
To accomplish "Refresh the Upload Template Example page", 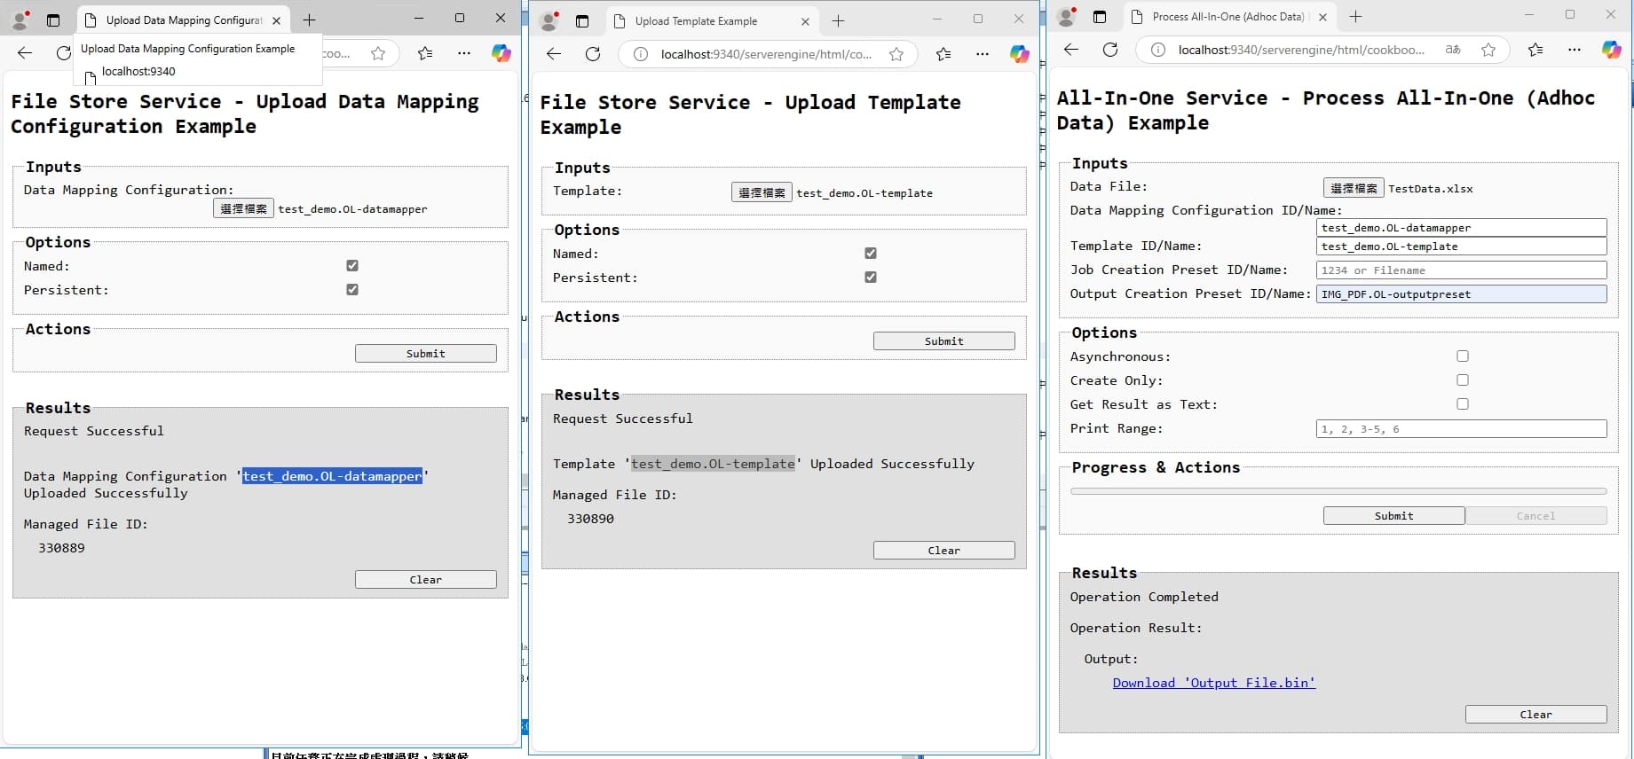I will coord(593,54).
